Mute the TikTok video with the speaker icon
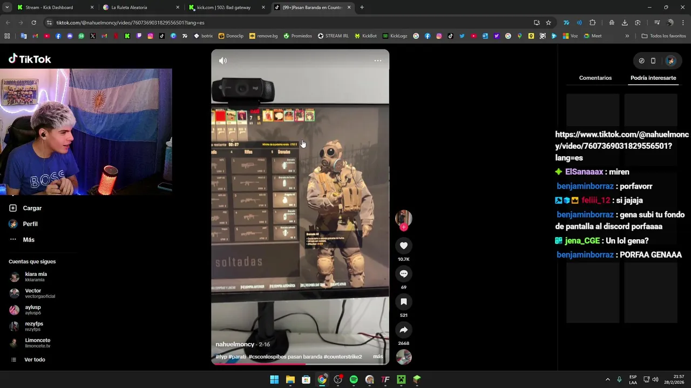Screen dimensions: 691x388 pyautogui.click(x=222, y=61)
